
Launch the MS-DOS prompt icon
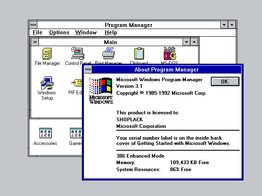click(170, 53)
